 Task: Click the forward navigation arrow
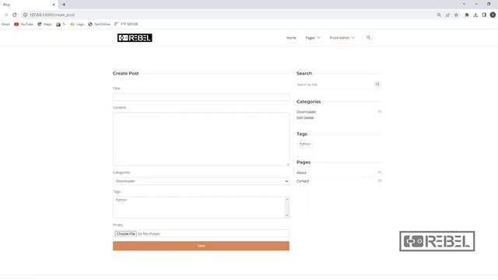tap(5, 15)
